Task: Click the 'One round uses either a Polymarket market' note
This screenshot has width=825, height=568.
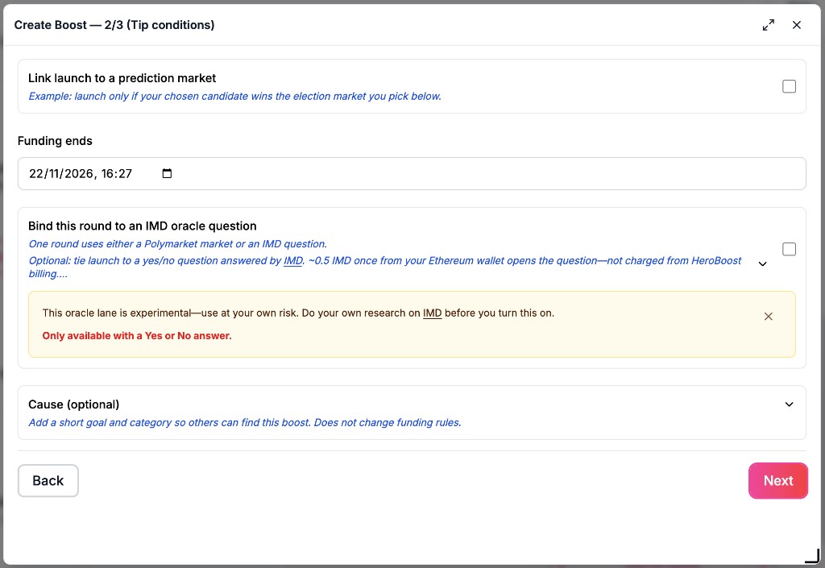Action: 178,244
